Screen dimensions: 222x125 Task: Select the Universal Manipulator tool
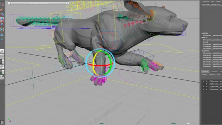2,29
